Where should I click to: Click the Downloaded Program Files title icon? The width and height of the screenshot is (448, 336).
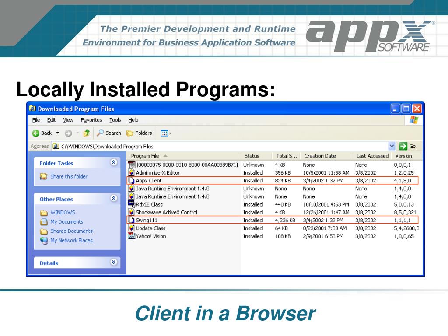click(x=32, y=108)
